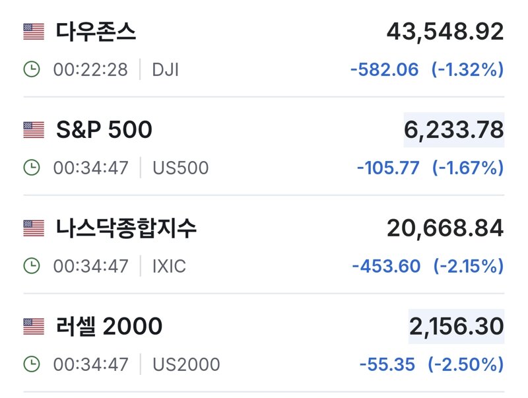Click the clock icon beside the IXIC time

32,266
